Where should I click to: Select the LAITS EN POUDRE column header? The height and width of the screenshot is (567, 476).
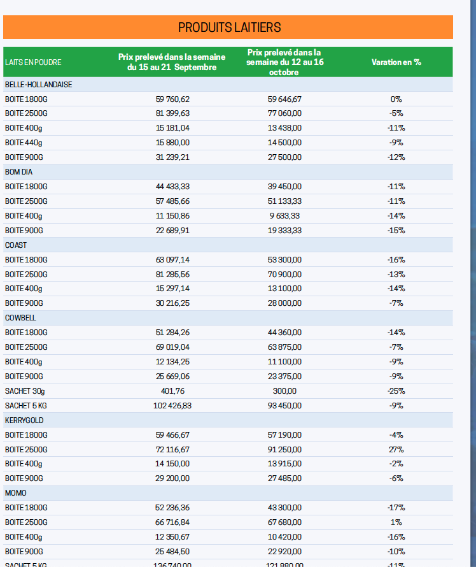33,62
